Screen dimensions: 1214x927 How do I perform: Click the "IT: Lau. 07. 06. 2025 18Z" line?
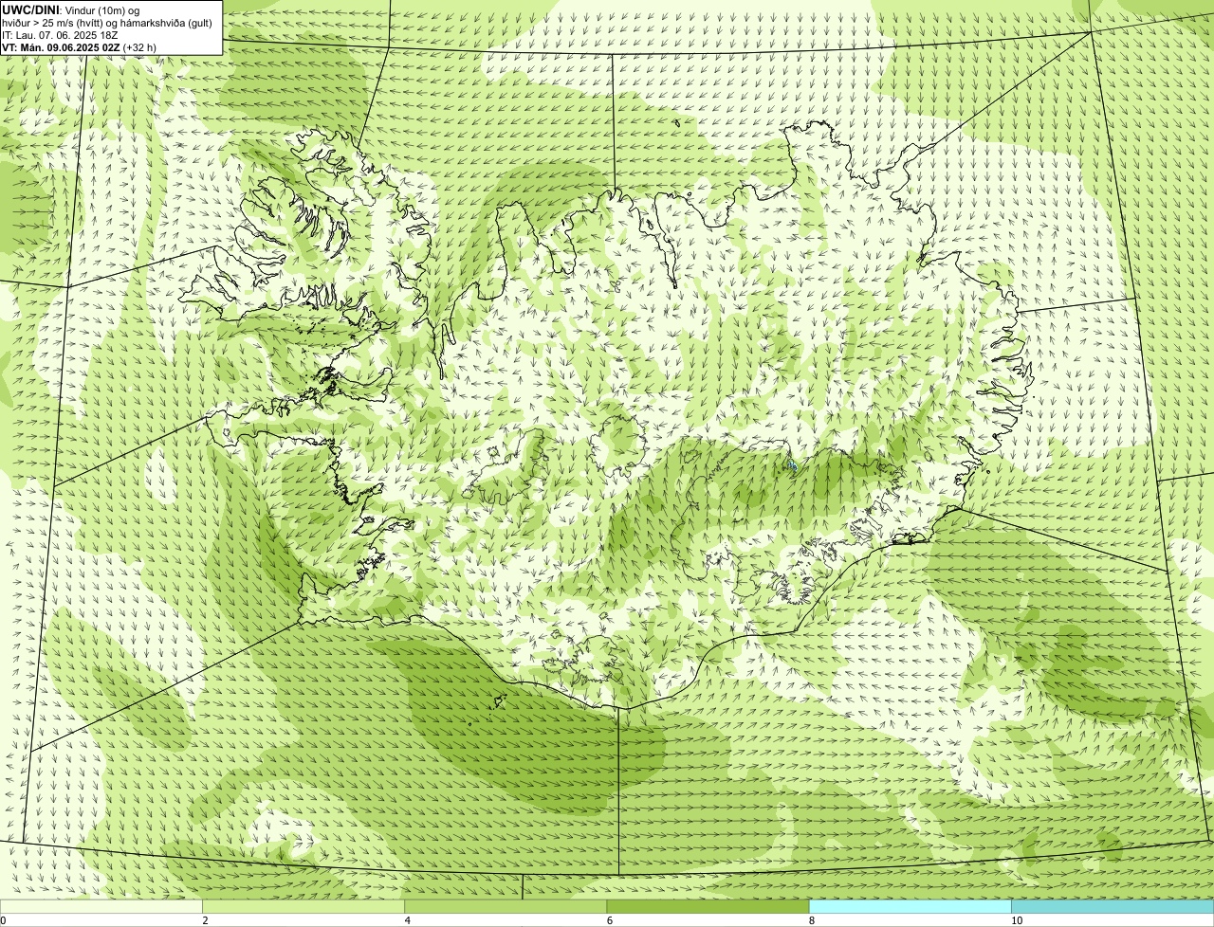pos(60,34)
